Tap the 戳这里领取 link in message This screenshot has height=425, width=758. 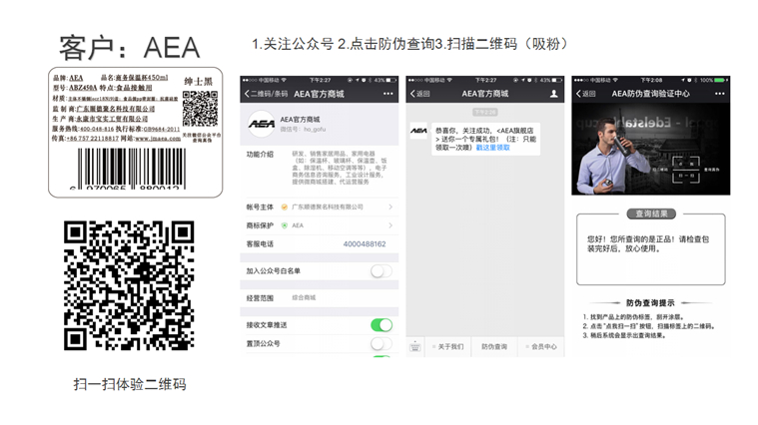click(493, 148)
